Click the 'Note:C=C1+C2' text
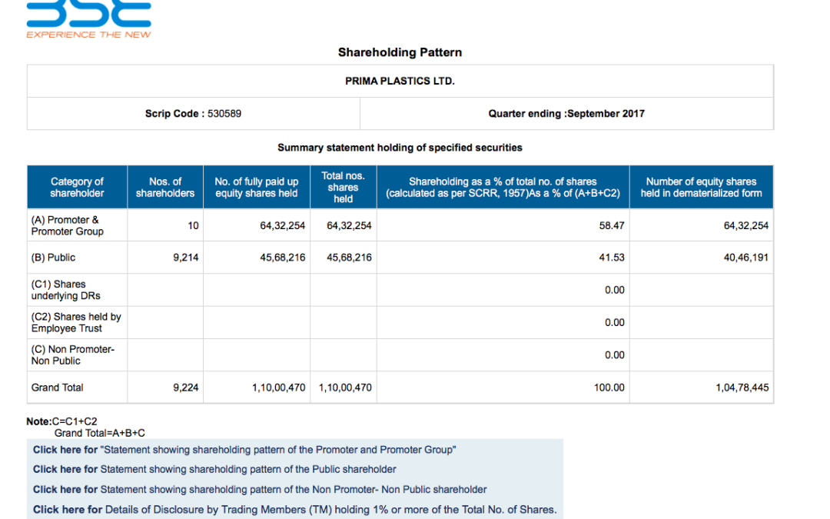The height and width of the screenshot is (519, 830). click(62, 421)
